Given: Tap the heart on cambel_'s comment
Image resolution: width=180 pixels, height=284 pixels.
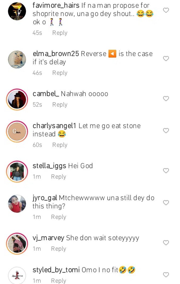Looking at the screenshot, I should [166, 99].
